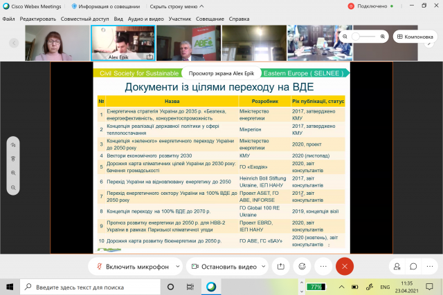Open more options ellipsis beside reactions
The image size is (443, 295).
323,265
